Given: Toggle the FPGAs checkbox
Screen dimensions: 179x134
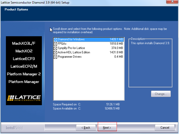Looking at the screenshot, I should click(x=55, y=44).
